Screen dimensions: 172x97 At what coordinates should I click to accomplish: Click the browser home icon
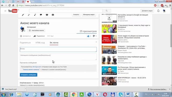[x=13, y=5]
